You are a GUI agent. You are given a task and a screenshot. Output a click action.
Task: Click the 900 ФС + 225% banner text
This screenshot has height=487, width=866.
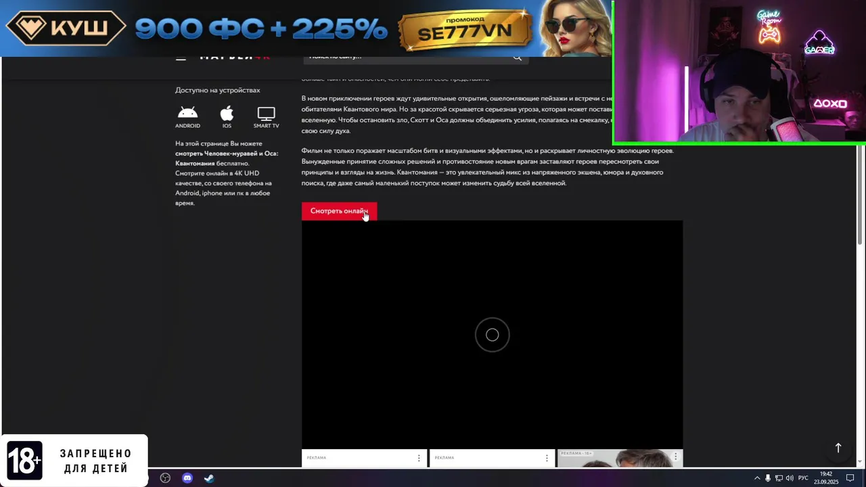(260, 29)
